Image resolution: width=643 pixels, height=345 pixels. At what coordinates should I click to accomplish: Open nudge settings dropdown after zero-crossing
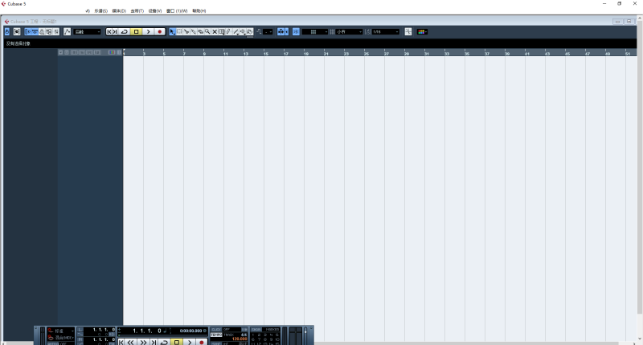[268, 31]
